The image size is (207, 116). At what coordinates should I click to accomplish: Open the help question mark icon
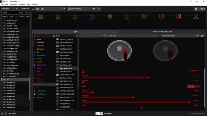(x=6, y=113)
